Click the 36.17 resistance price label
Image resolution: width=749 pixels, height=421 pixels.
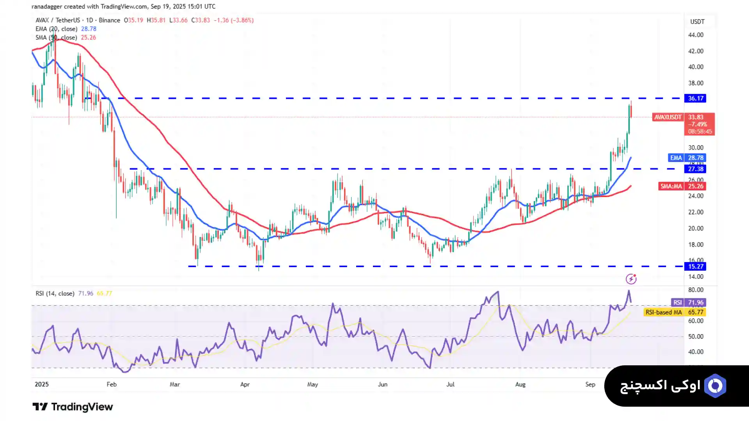(x=695, y=98)
